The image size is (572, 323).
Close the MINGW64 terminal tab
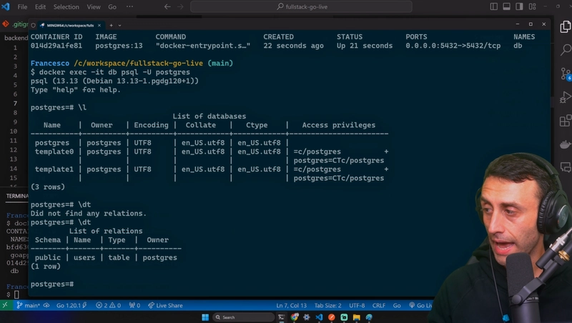[99, 25]
